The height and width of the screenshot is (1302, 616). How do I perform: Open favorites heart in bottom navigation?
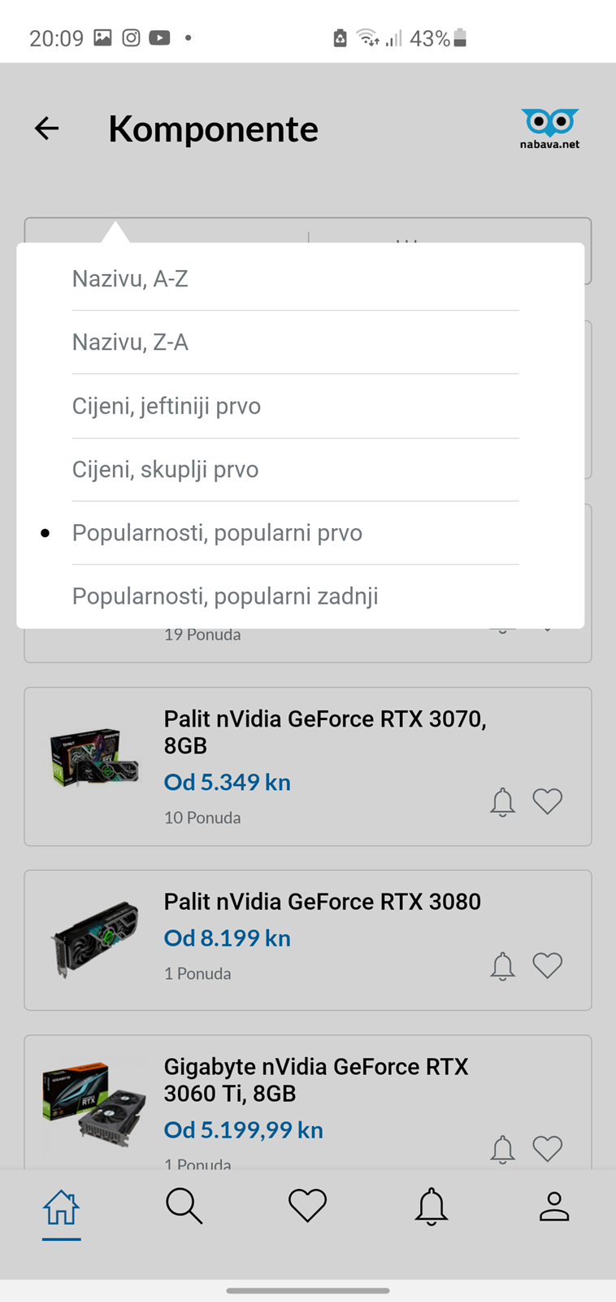(x=308, y=1205)
